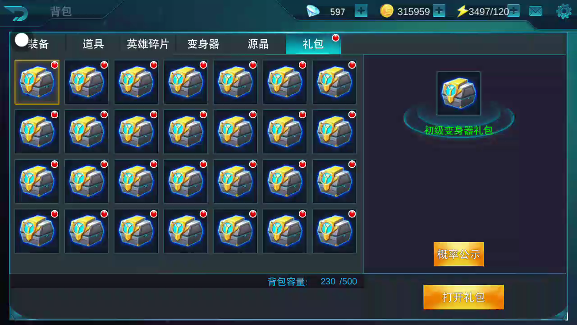Screen dimensions: 577x325
Task: Click the 打开礼包 button
Action: tap(463, 297)
